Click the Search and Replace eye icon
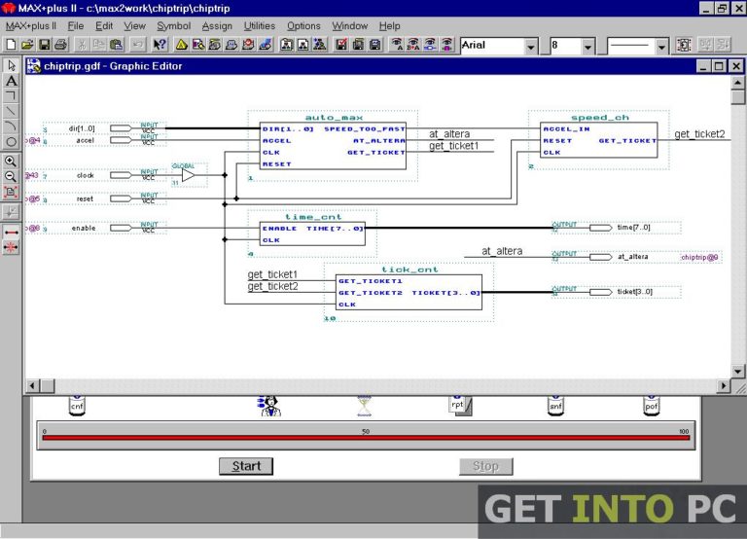The height and width of the screenshot is (539, 747). click(413, 45)
